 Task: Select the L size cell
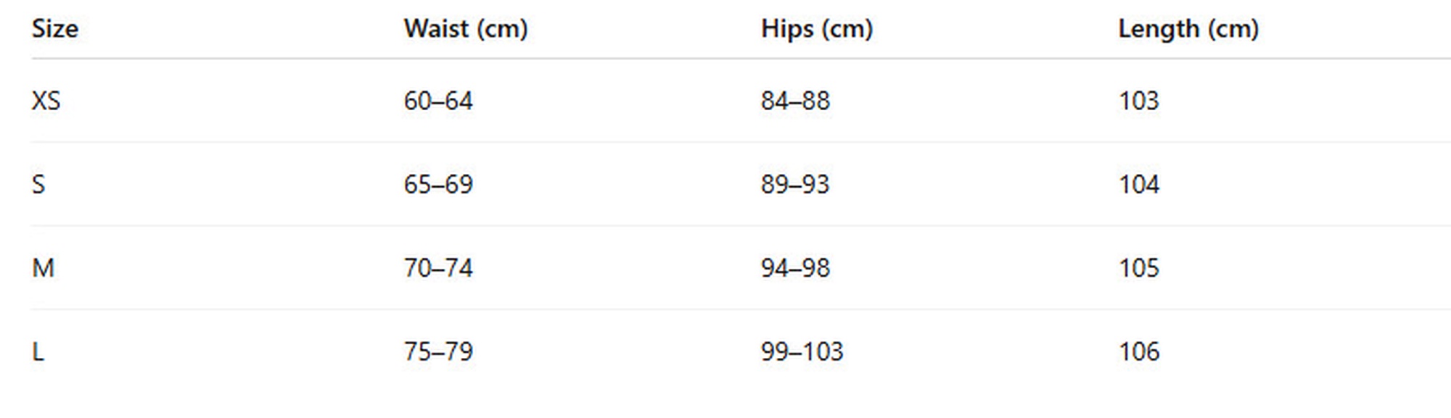click(x=38, y=352)
